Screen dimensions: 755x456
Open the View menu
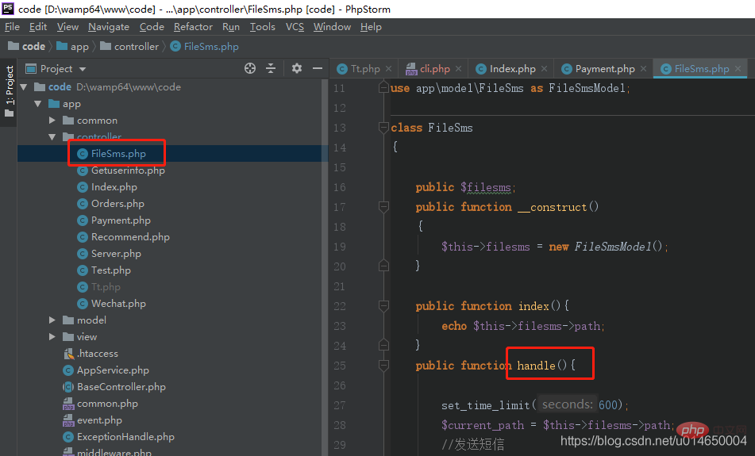[67, 27]
